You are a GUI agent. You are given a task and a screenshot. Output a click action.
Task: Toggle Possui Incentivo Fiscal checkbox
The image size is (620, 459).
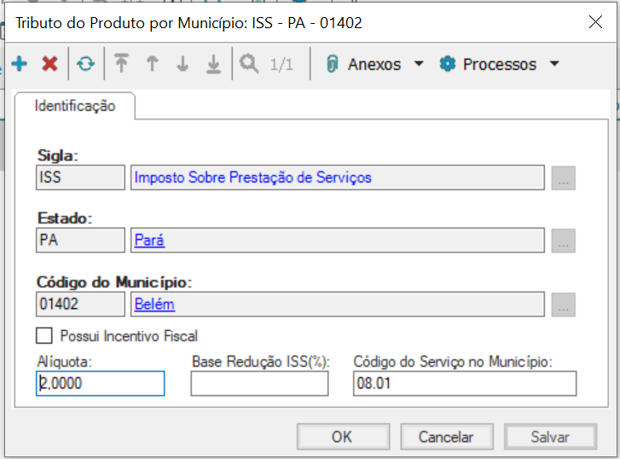click(x=43, y=336)
